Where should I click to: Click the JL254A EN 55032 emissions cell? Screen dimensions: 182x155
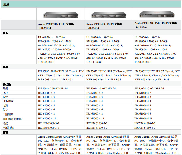[x=109, y=75]
